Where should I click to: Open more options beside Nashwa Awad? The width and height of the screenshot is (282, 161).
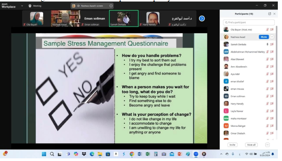[x=272, y=37]
